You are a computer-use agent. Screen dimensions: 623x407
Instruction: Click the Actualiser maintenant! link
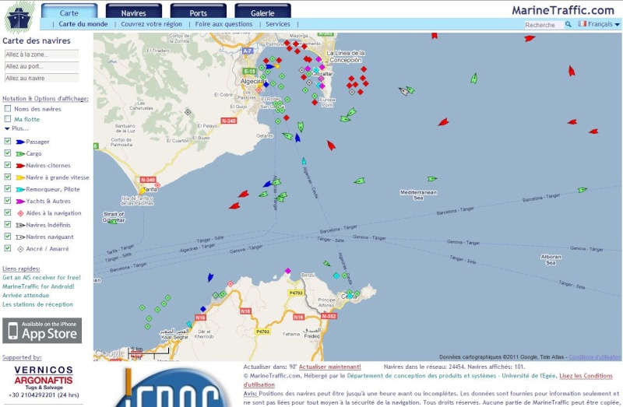point(329,367)
